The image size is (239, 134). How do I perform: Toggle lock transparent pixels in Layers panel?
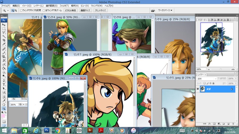[x=204, y=83]
